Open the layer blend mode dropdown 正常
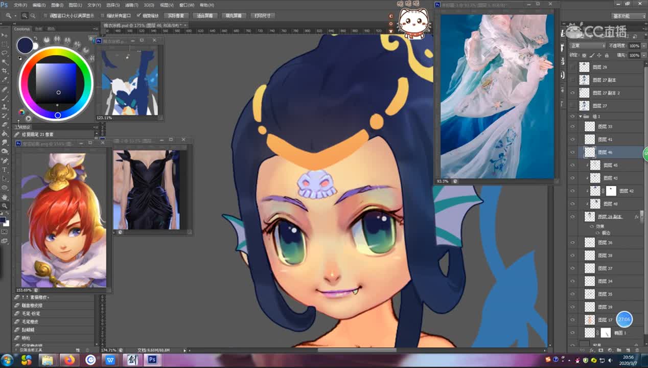 588,45
